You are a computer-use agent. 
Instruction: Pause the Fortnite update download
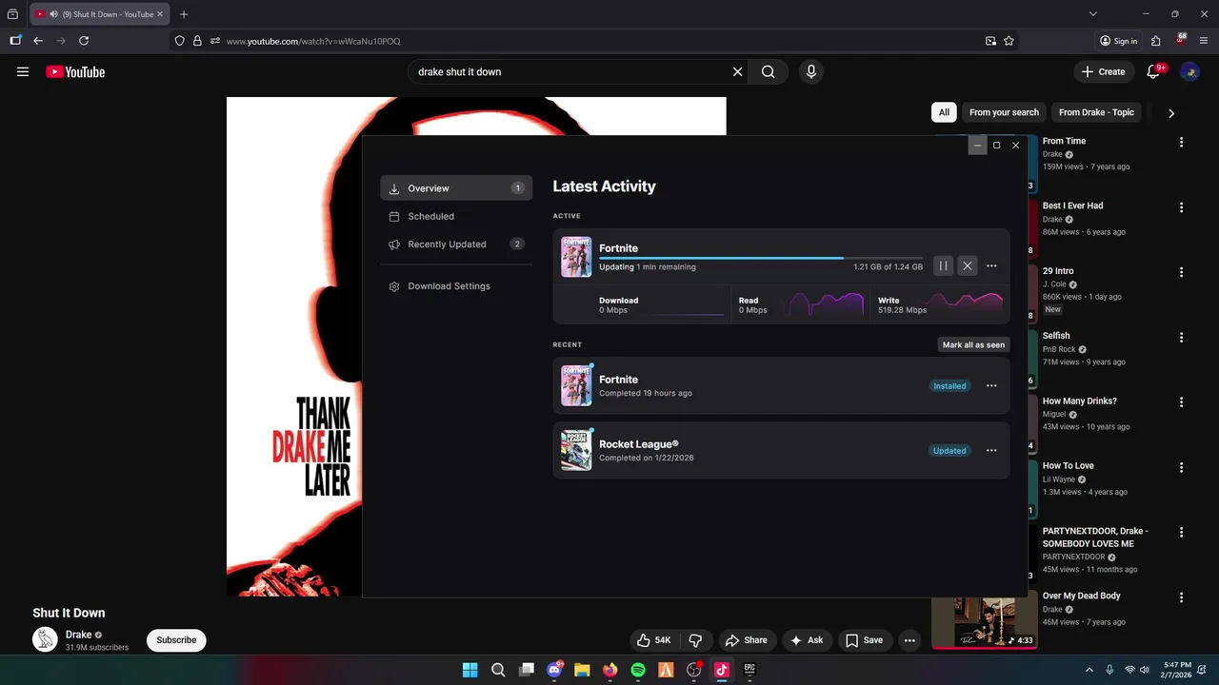[x=943, y=266]
